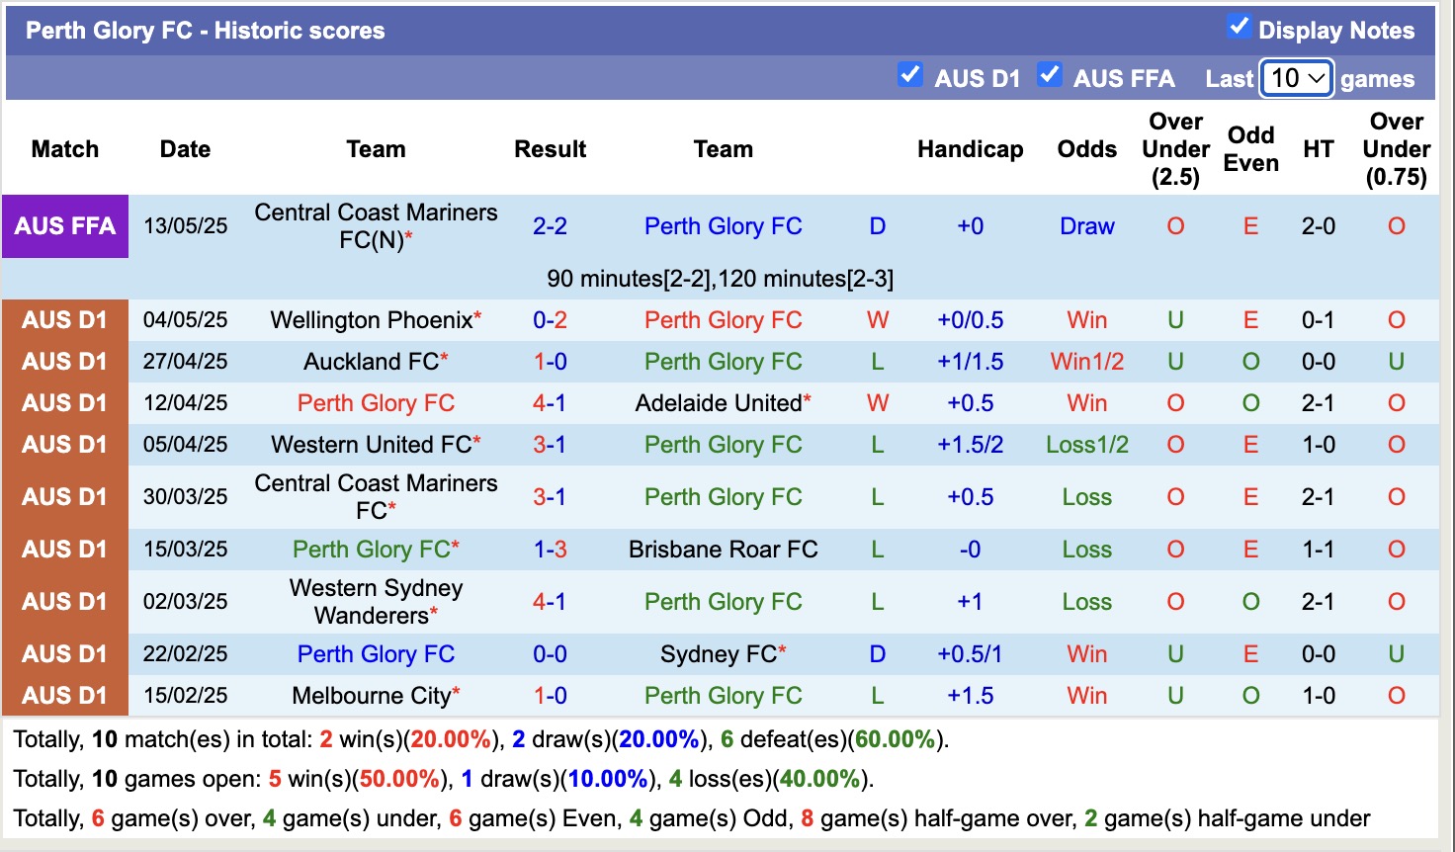Click Sydney FC in the 22/02/25 row
1455x852 pixels.
point(716,653)
